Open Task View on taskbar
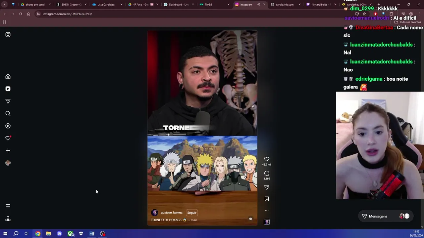The height and width of the screenshot is (238, 424). pos(26,234)
